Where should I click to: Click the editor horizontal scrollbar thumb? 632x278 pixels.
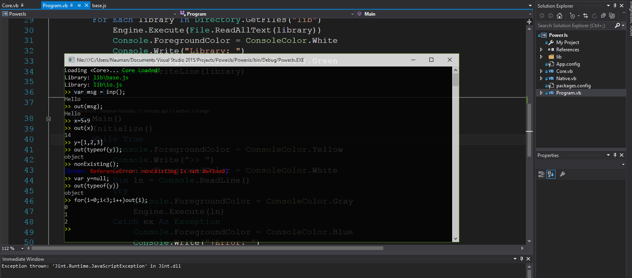[207, 248]
